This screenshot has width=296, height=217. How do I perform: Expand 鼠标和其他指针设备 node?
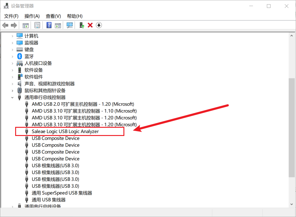point(12,91)
